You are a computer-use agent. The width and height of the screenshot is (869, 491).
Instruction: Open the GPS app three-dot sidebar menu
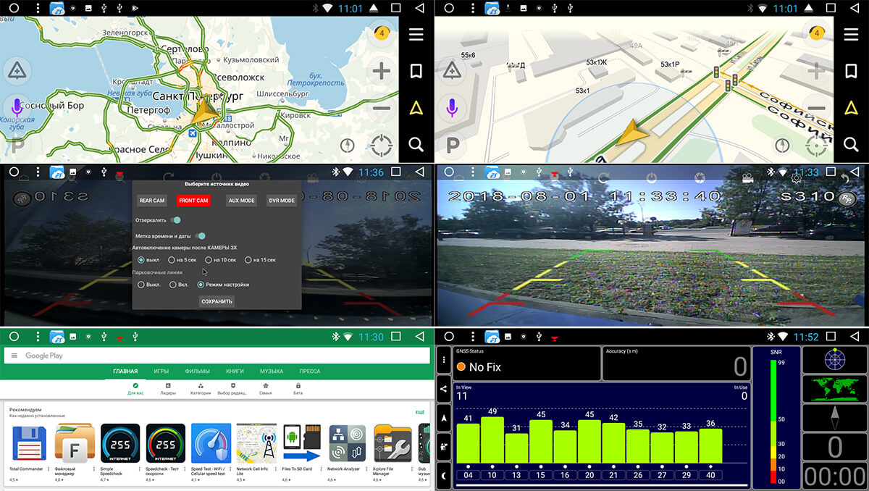tap(444, 361)
